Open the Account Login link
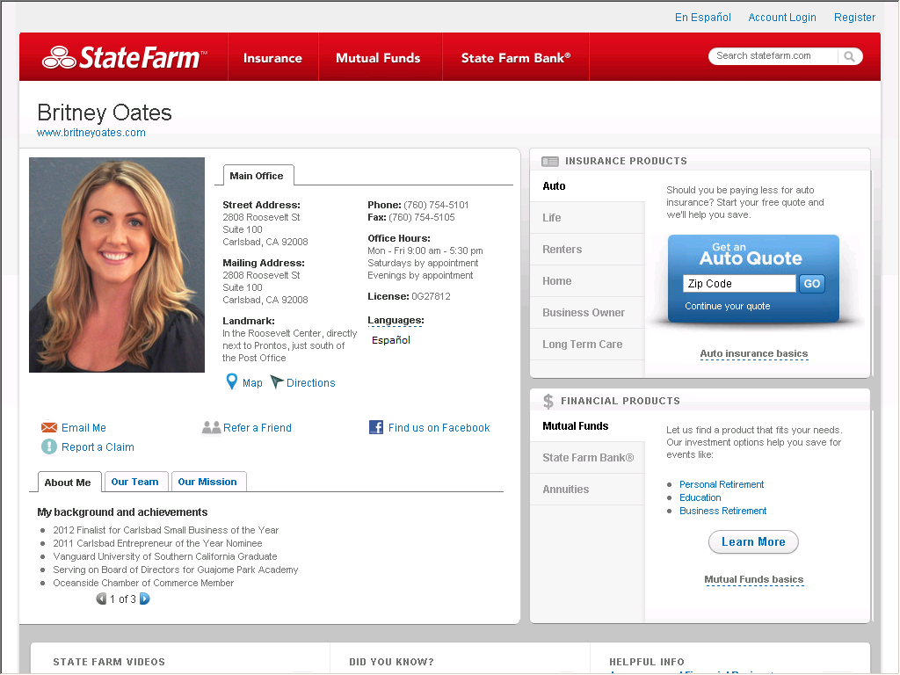900x675 pixels. [781, 18]
